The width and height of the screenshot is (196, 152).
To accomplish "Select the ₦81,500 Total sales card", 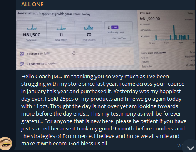I will pos(32,33).
